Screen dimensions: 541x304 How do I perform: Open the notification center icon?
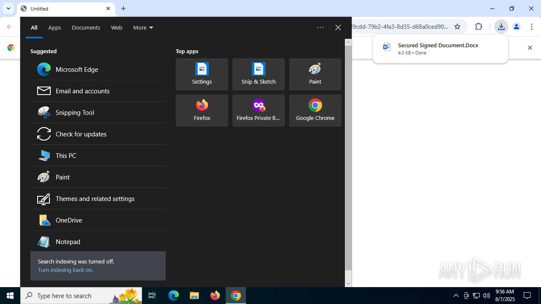(527, 296)
